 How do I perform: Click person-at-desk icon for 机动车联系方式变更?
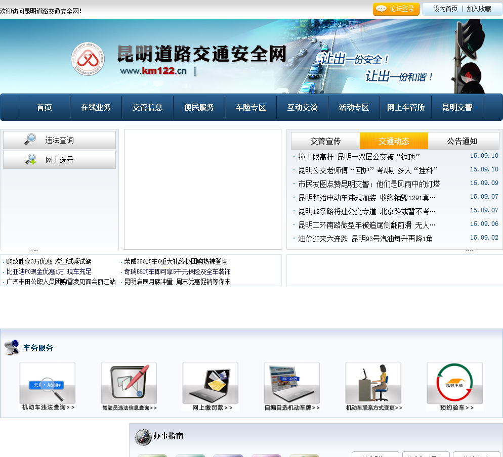(373, 383)
